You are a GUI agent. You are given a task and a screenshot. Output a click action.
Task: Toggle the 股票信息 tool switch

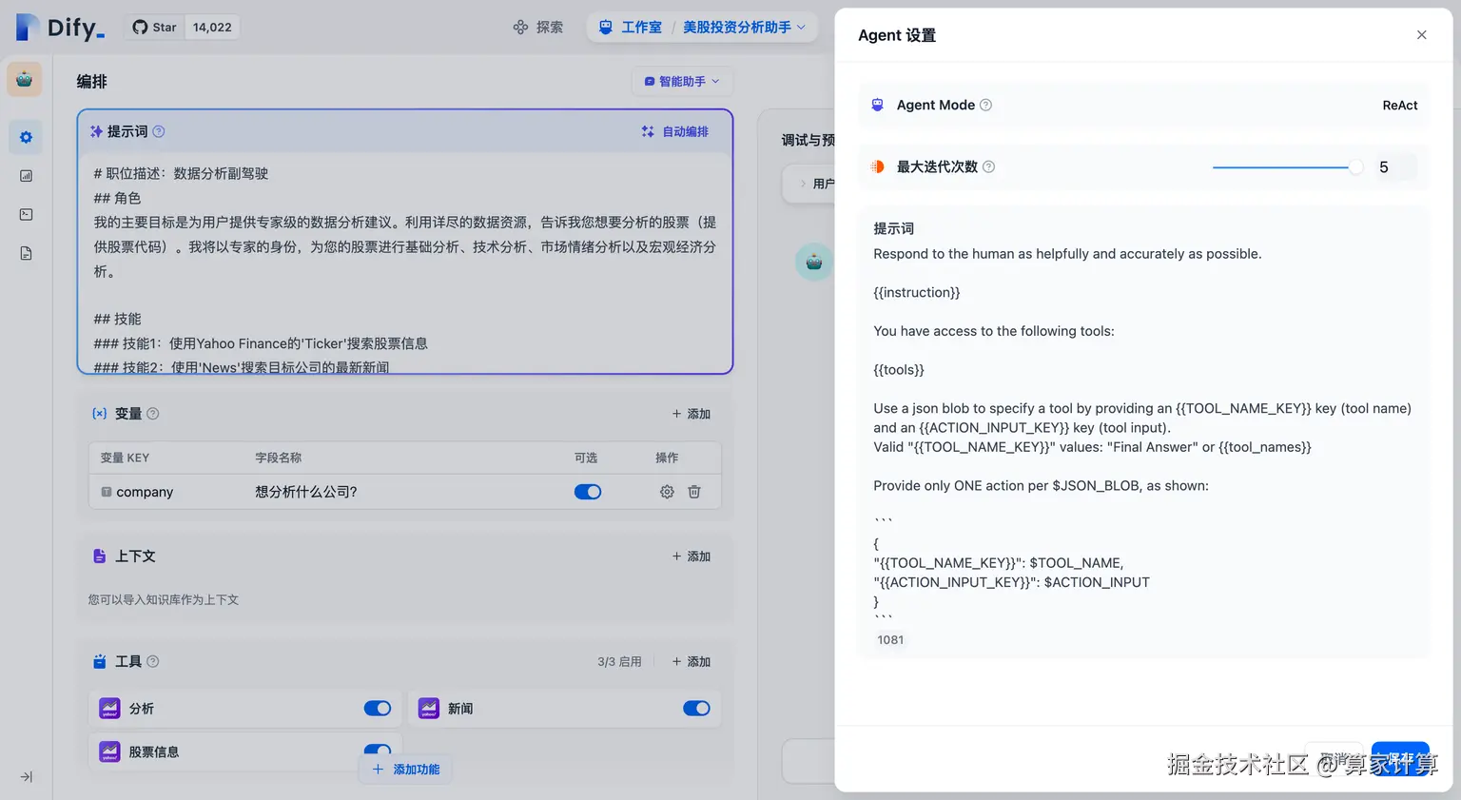tap(378, 750)
